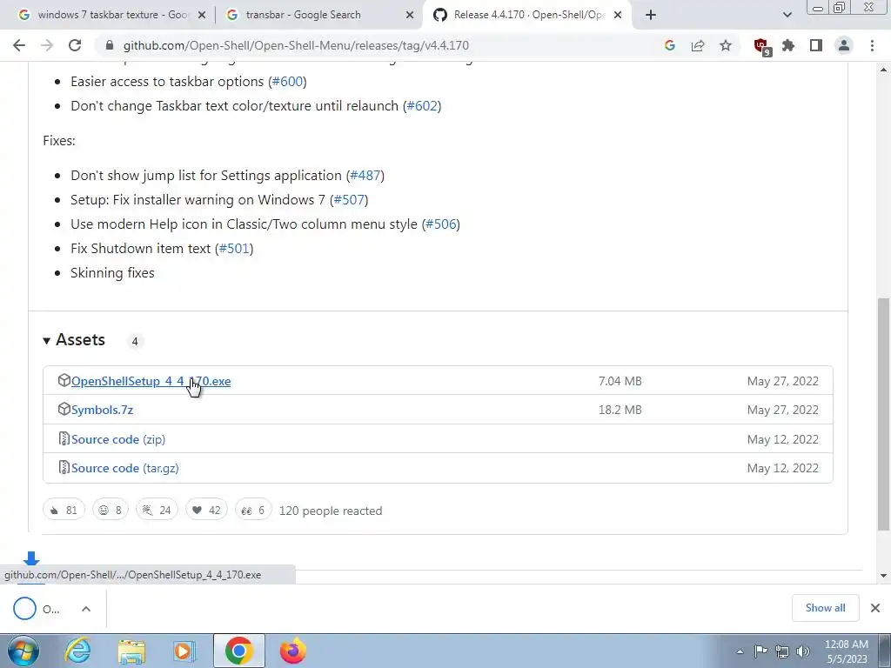
Task: Click the package icon beside Symbols.7z
Action: [x=64, y=409]
